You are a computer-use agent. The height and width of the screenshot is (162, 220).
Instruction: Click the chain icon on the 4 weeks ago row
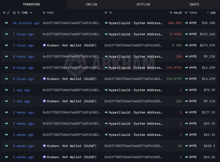(6, 157)
